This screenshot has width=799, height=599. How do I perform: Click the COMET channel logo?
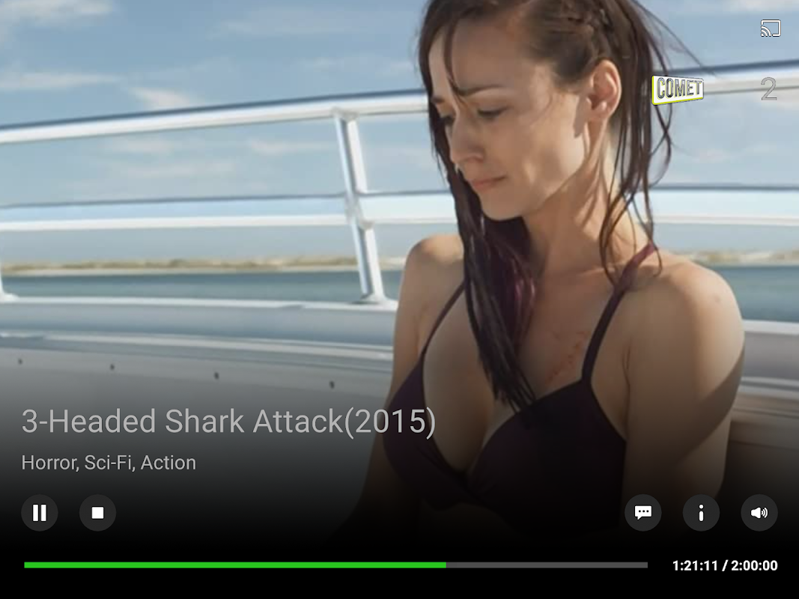click(678, 89)
